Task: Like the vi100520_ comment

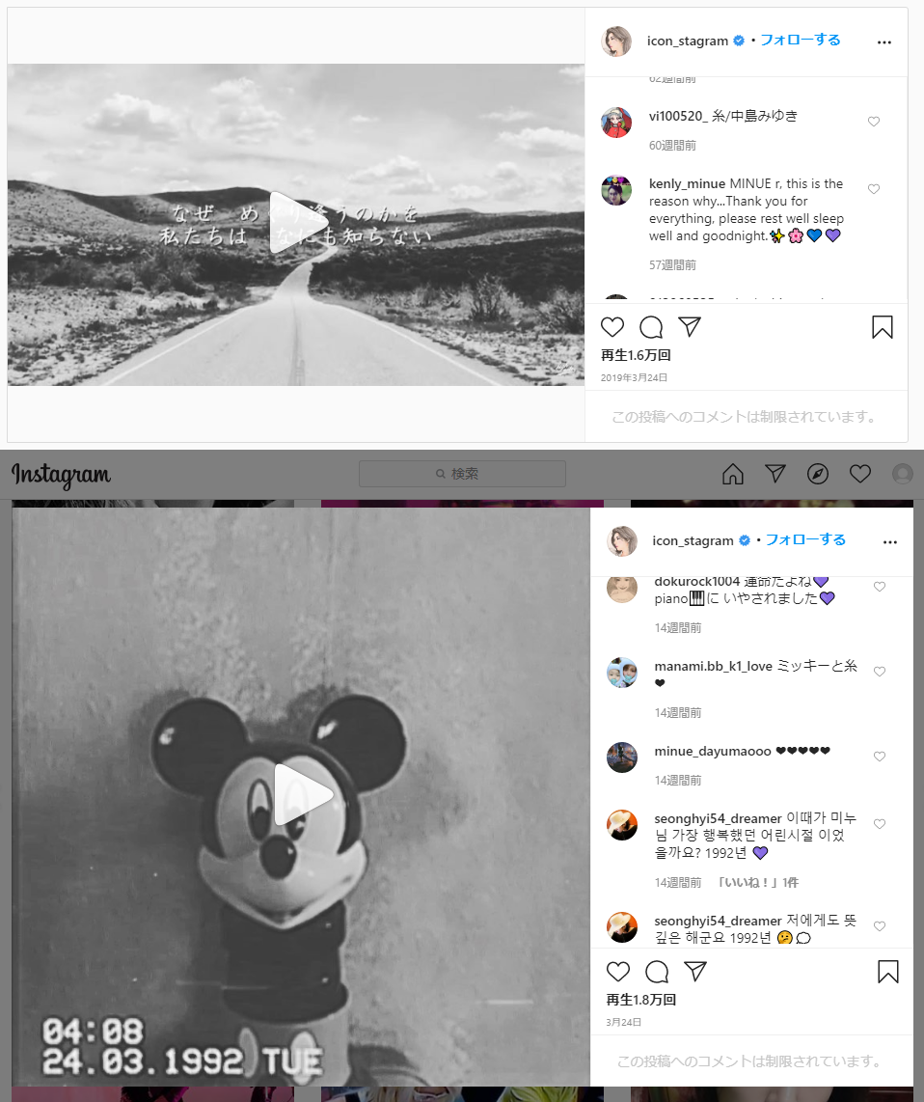Action: point(874,122)
